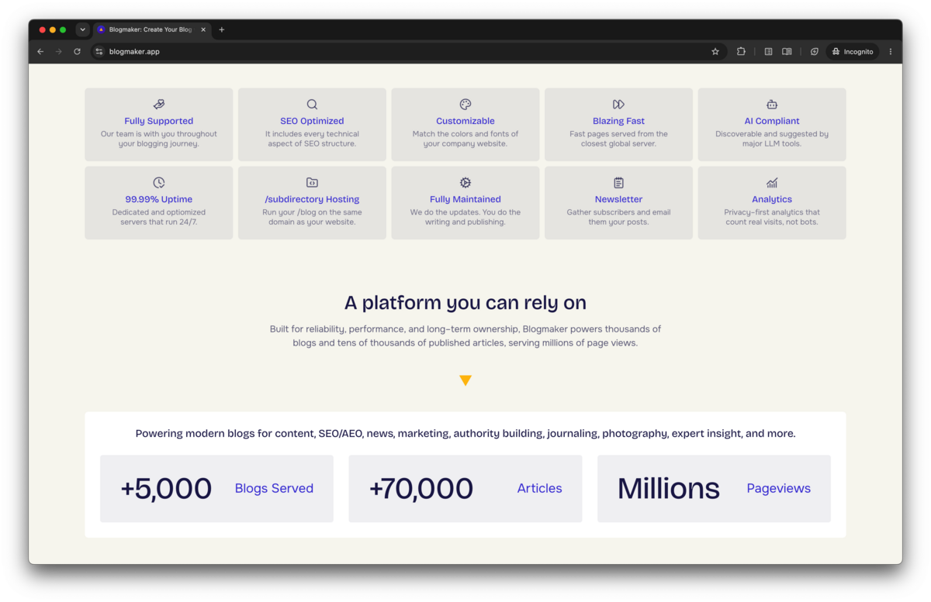
Task: Click the browser back arrow
Action: coord(40,52)
